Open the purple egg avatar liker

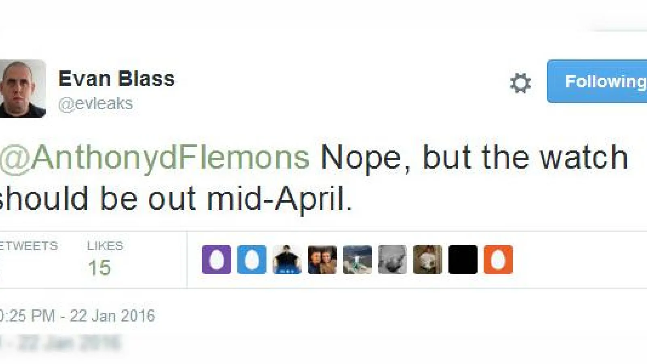(x=217, y=260)
